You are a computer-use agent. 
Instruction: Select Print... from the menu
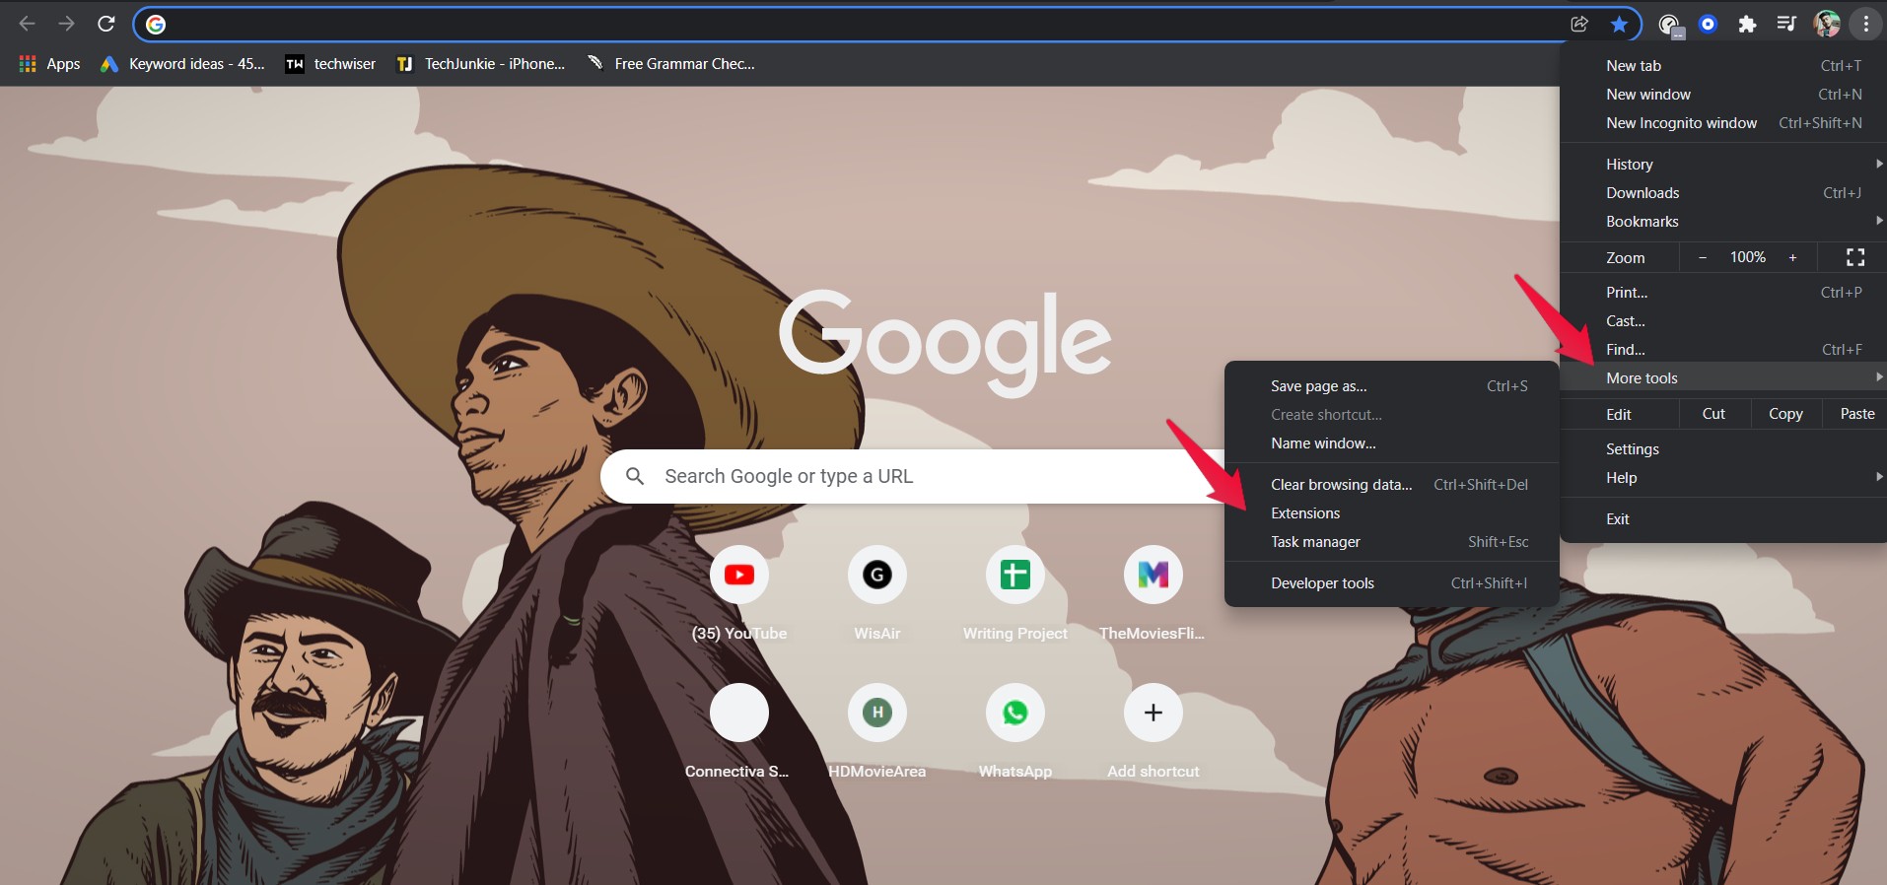1723,293
